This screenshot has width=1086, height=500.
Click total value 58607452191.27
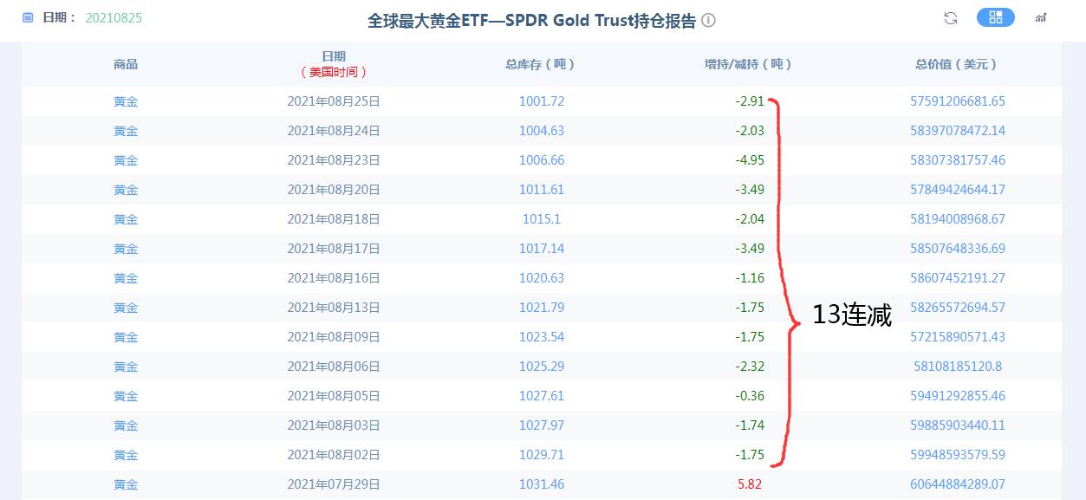pos(958,278)
